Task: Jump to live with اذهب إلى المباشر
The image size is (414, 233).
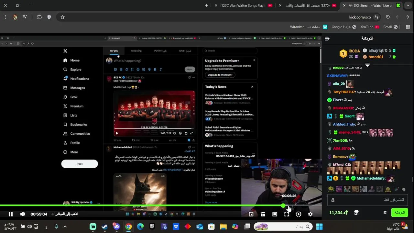Action: tap(67, 214)
